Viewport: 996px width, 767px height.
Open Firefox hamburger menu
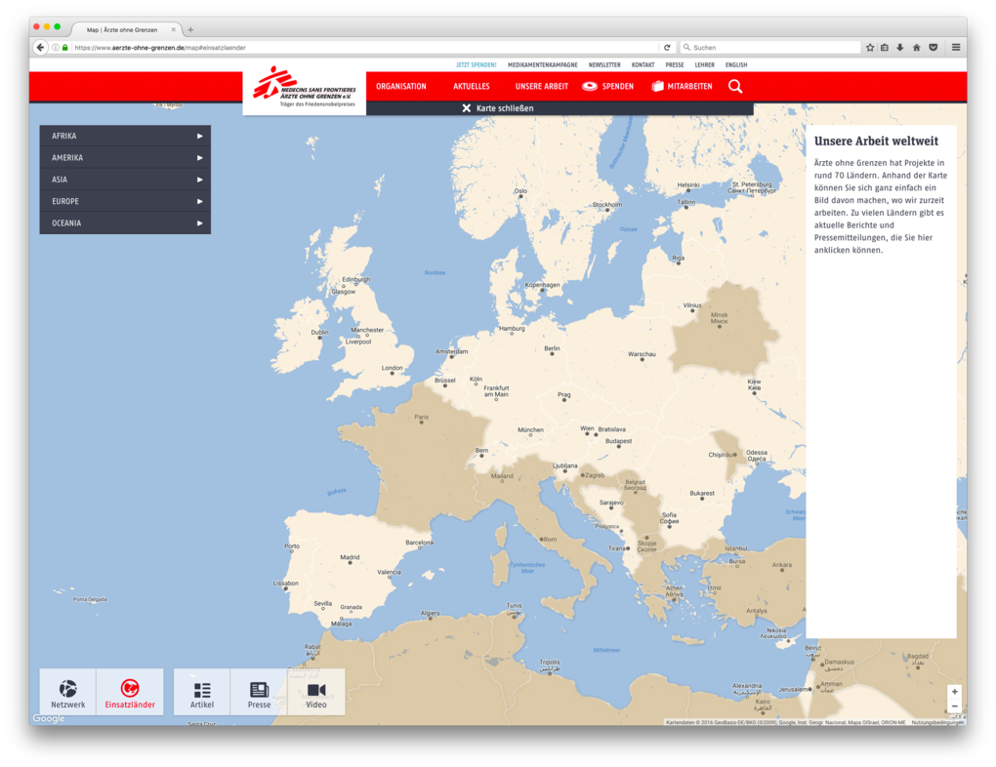(956, 47)
